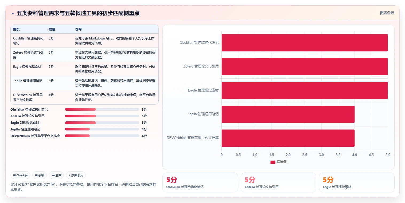This screenshot has height=203, width=405.
Task: Open the Obsidian 5分 data card
Action: 200,182
